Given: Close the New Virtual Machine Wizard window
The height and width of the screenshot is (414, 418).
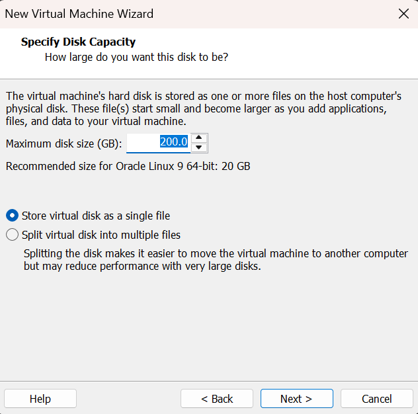Looking at the screenshot, I should click(x=403, y=13).
